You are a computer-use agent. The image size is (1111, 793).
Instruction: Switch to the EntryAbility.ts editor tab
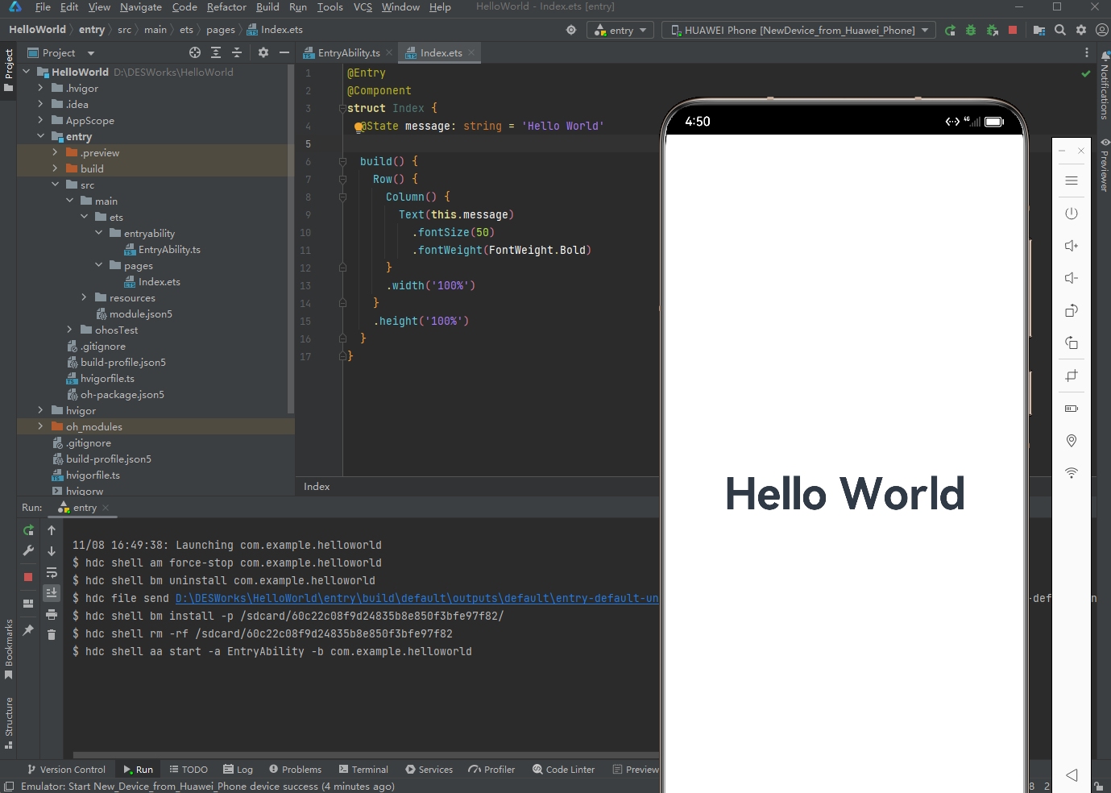pyautogui.click(x=348, y=52)
